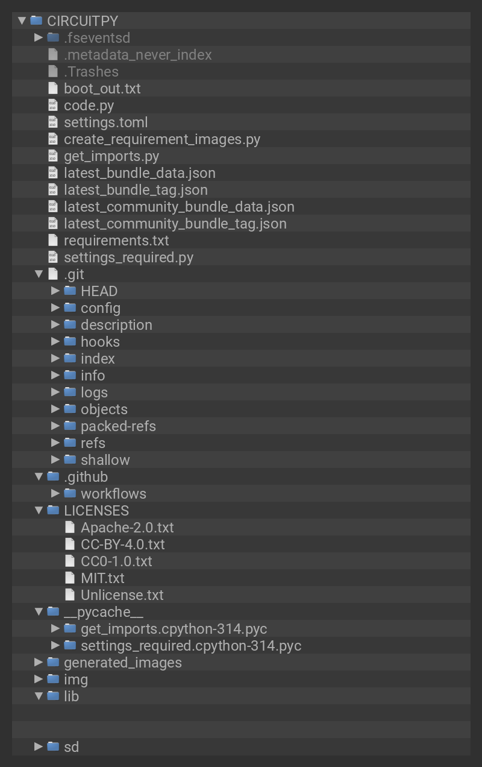Select latest_bundle_data.json in the tree
This screenshot has width=482, height=767.
pos(139,173)
